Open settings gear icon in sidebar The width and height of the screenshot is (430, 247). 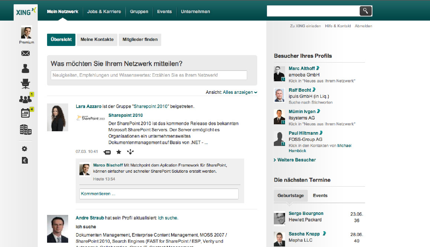click(25, 149)
